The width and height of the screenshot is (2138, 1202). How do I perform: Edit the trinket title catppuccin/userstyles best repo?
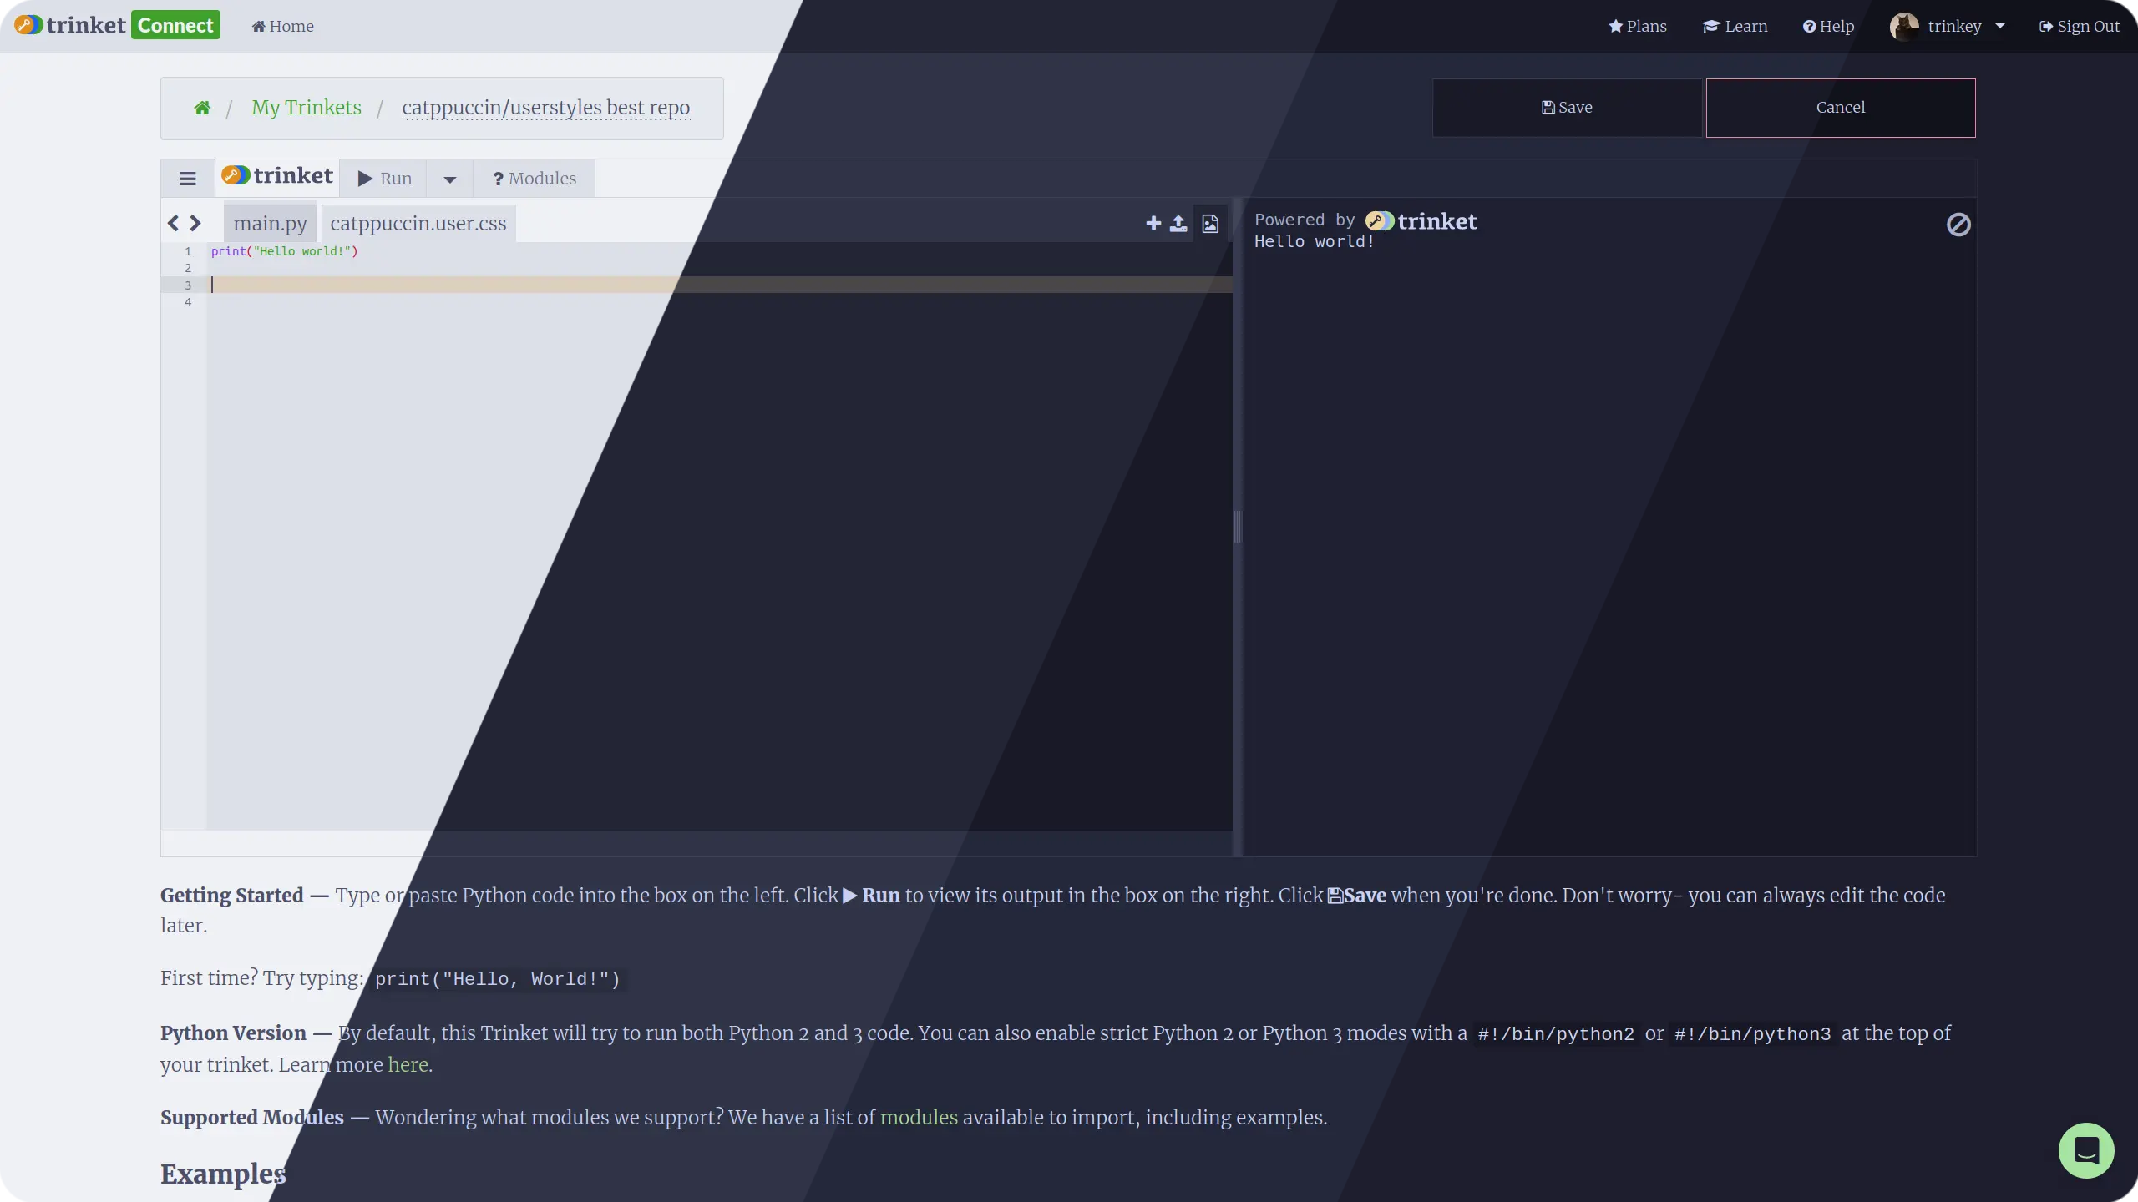546,108
